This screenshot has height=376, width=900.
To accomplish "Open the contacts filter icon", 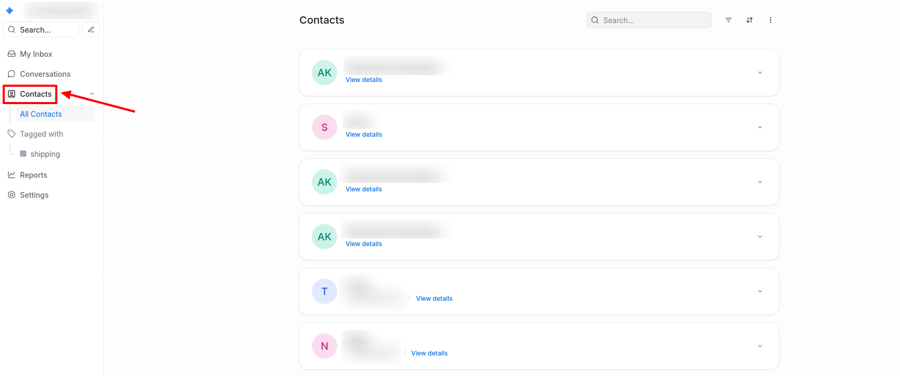I will 729,20.
